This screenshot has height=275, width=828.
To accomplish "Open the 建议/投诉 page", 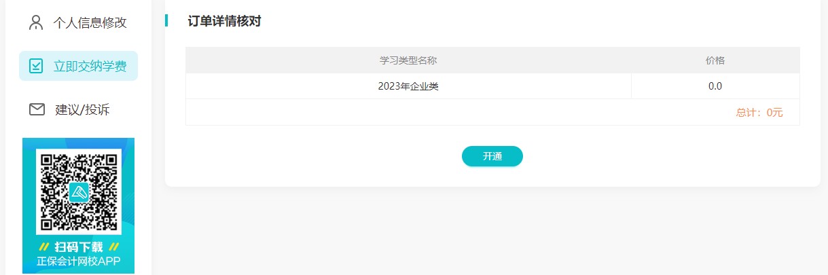I will (82, 109).
